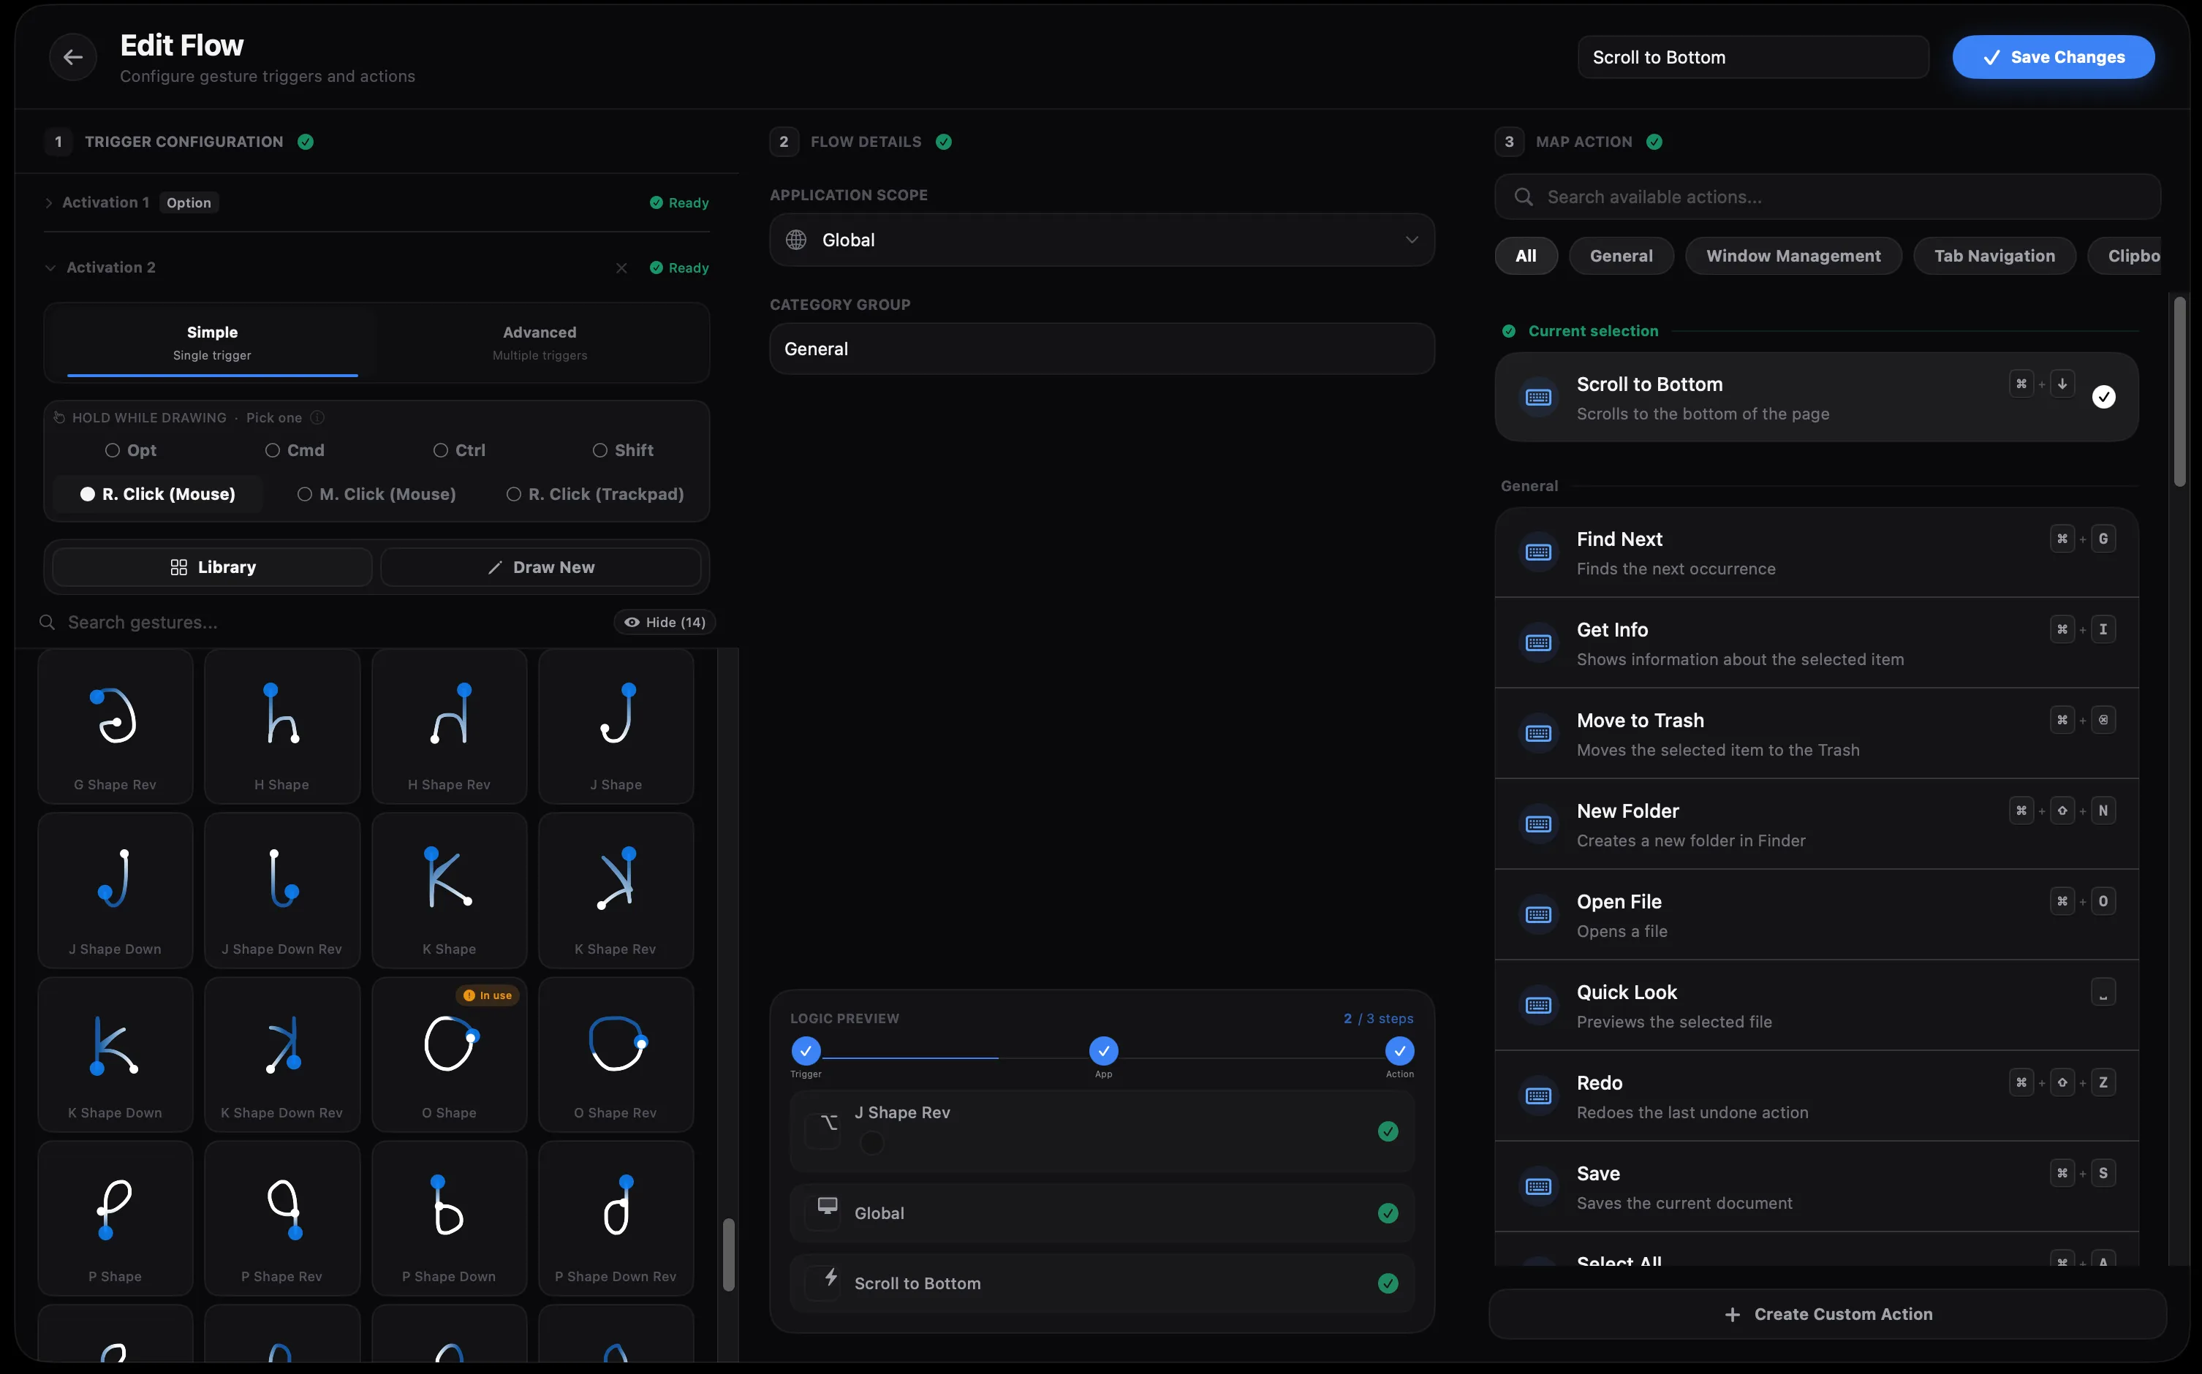
Task: Click the Search gestures field
Action: click(322, 623)
